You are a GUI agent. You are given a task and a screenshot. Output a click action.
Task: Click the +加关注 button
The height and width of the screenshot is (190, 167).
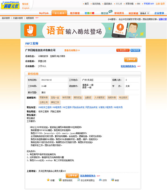coord(135,50)
